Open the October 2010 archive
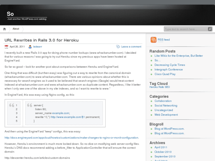The height and width of the screenshot is (161, 215). [x=163, y=152]
